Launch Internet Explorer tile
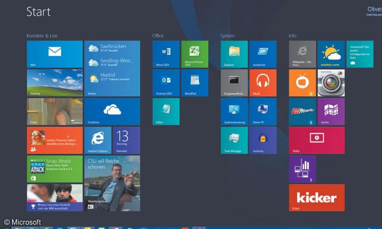The width and height of the screenshot is (382, 229). tap(98, 140)
